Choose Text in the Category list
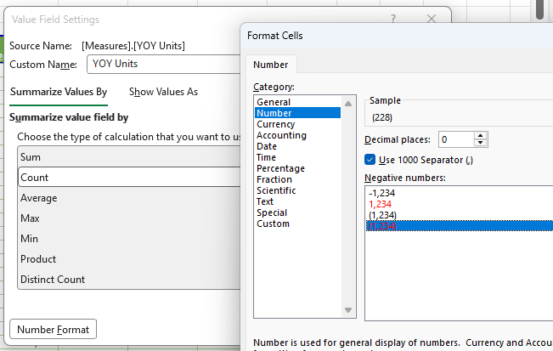The width and height of the screenshot is (553, 351). tap(297, 201)
